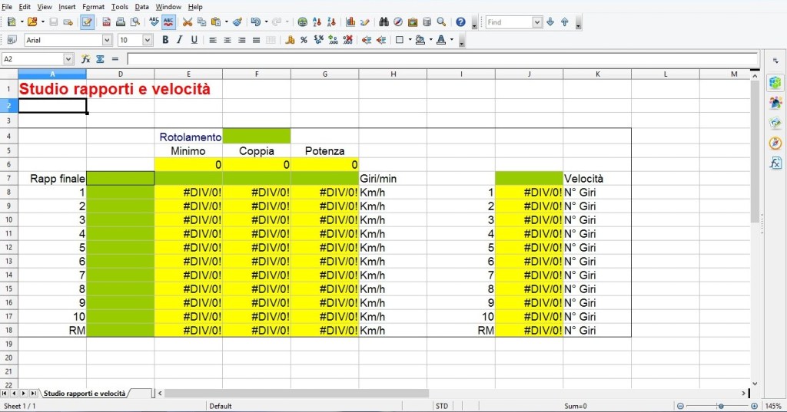Click the Export as PDF icon

coord(106,22)
